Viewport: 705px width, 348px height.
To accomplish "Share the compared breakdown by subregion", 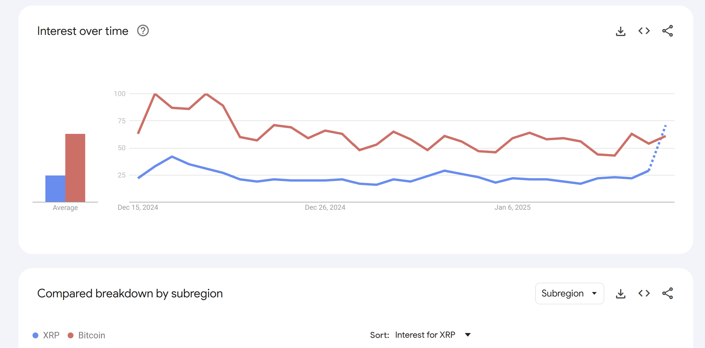I will click(668, 293).
